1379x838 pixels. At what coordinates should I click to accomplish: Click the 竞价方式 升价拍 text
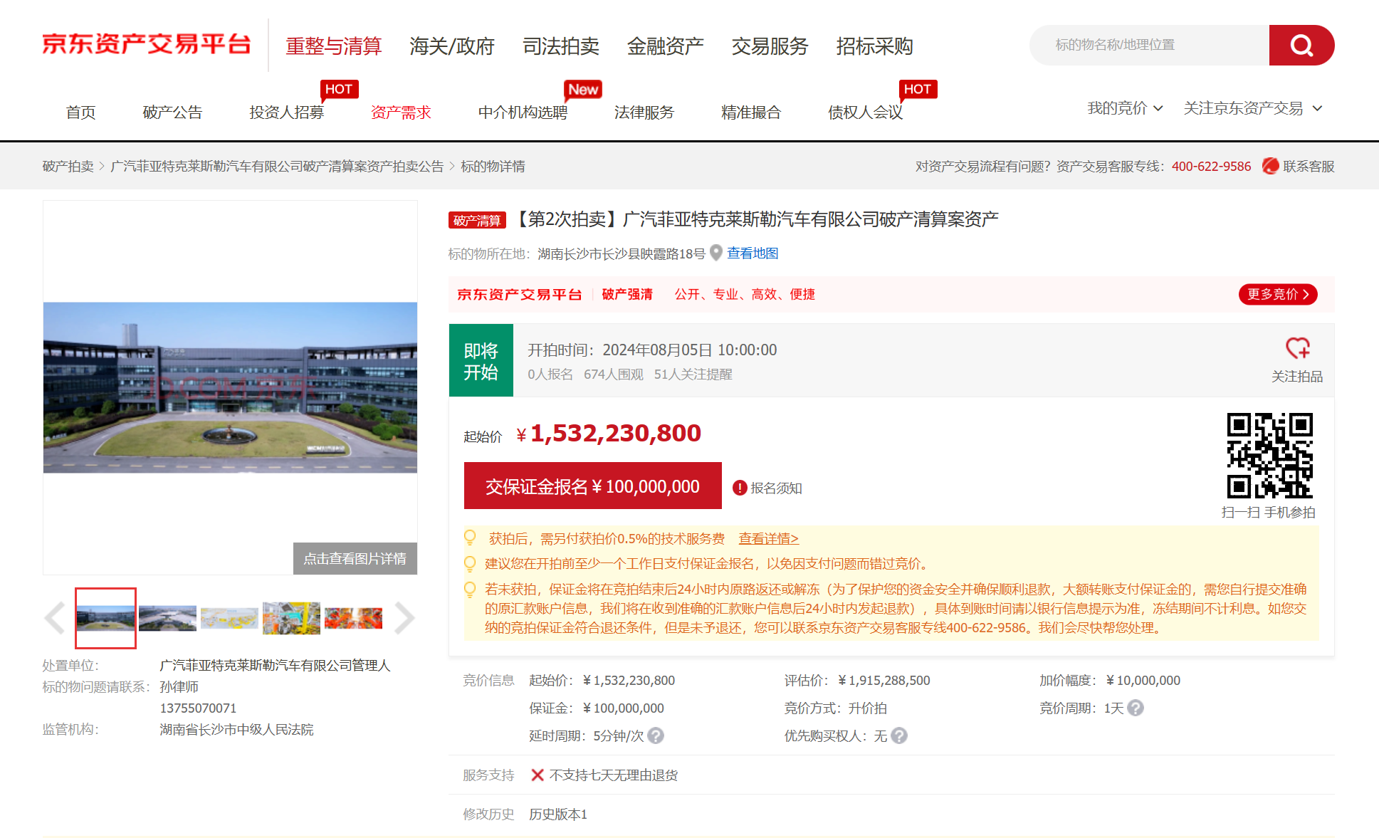[836, 708]
